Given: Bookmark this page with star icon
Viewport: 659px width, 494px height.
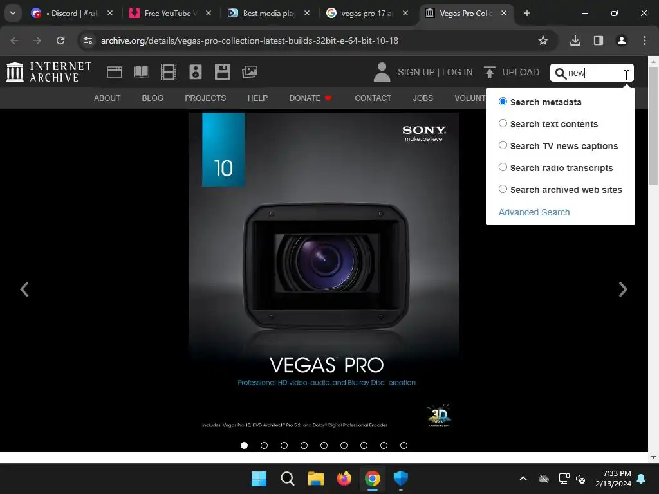Looking at the screenshot, I should tap(543, 41).
